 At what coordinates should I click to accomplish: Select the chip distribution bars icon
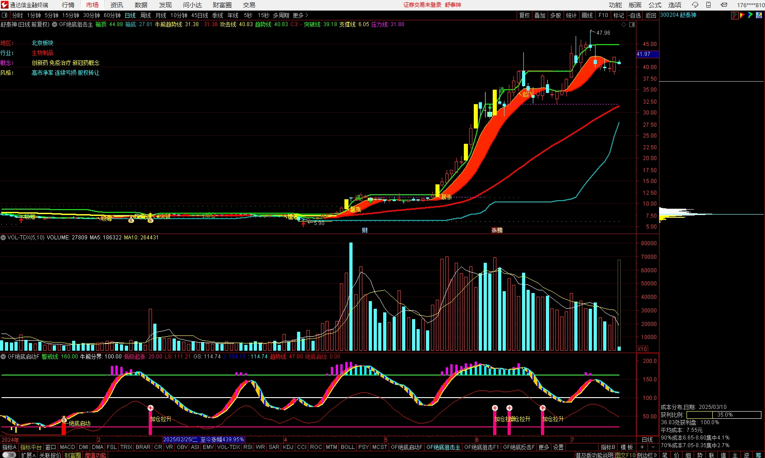[735, 15]
